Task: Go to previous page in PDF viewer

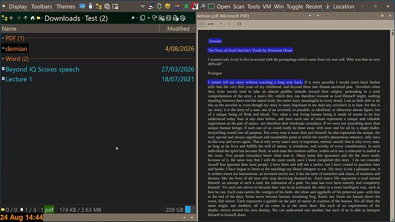Action: coord(221,24)
